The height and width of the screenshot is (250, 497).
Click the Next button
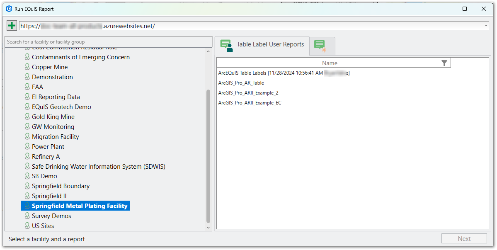point(464,238)
